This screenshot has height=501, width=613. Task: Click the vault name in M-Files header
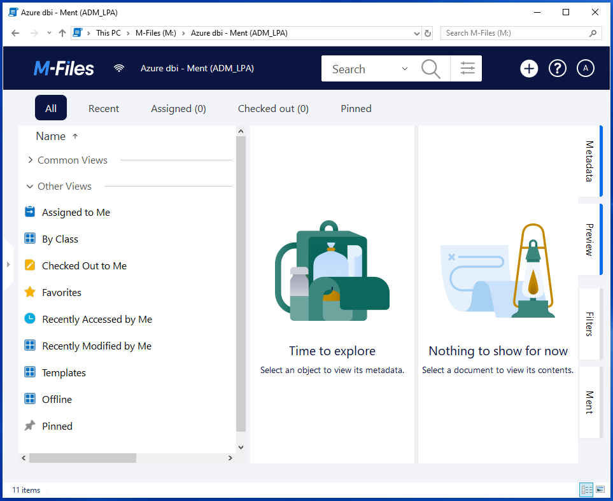197,69
